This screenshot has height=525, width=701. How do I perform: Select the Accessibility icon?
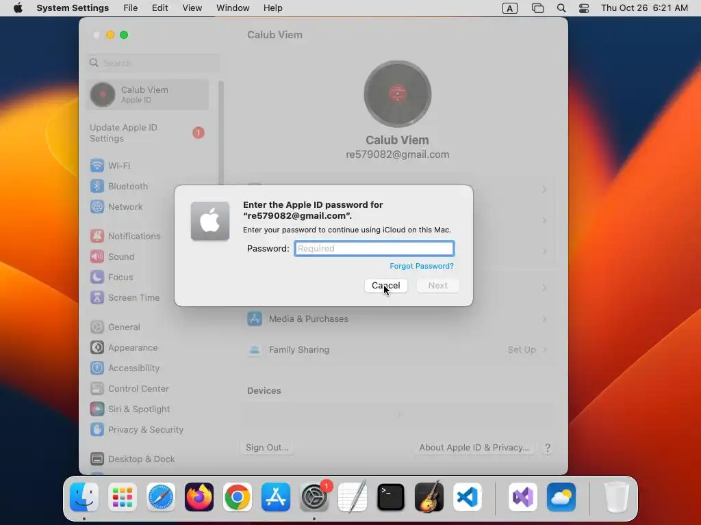pos(97,368)
